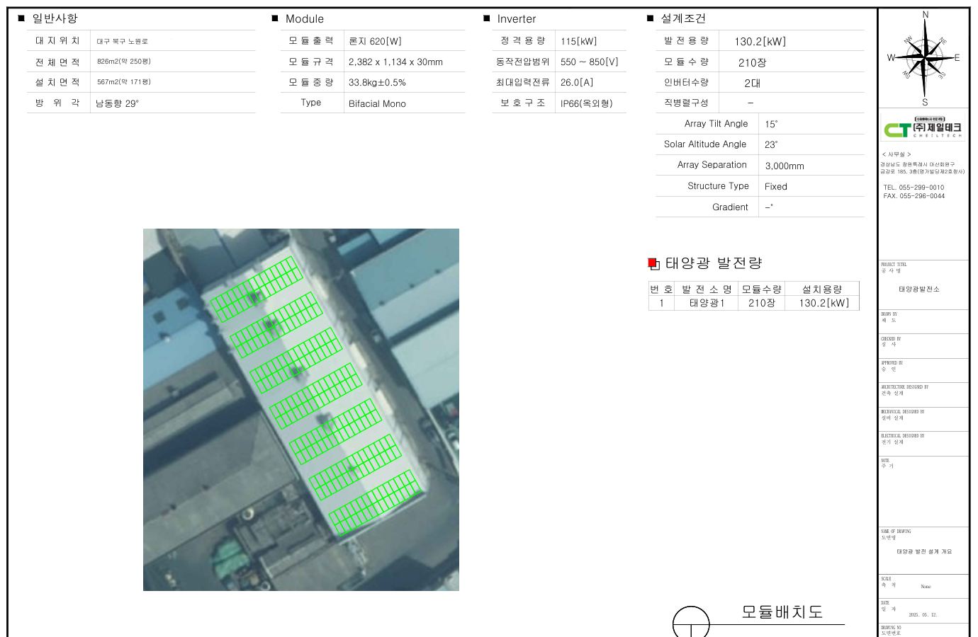This screenshot has height=637, width=978.
Task: Click the date field 2025. 05. 12.
Action: coord(923,614)
